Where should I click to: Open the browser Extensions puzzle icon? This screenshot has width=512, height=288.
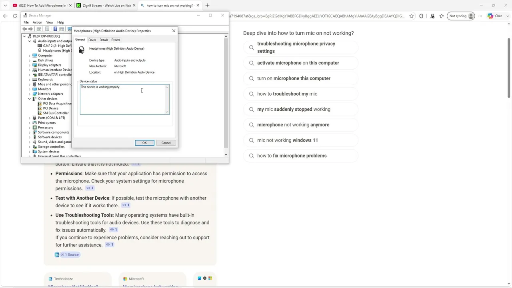421,16
